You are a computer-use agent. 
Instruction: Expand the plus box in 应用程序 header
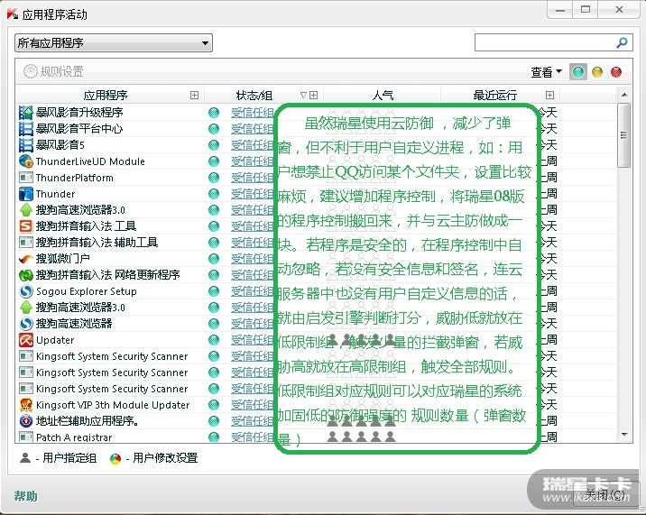(x=194, y=96)
